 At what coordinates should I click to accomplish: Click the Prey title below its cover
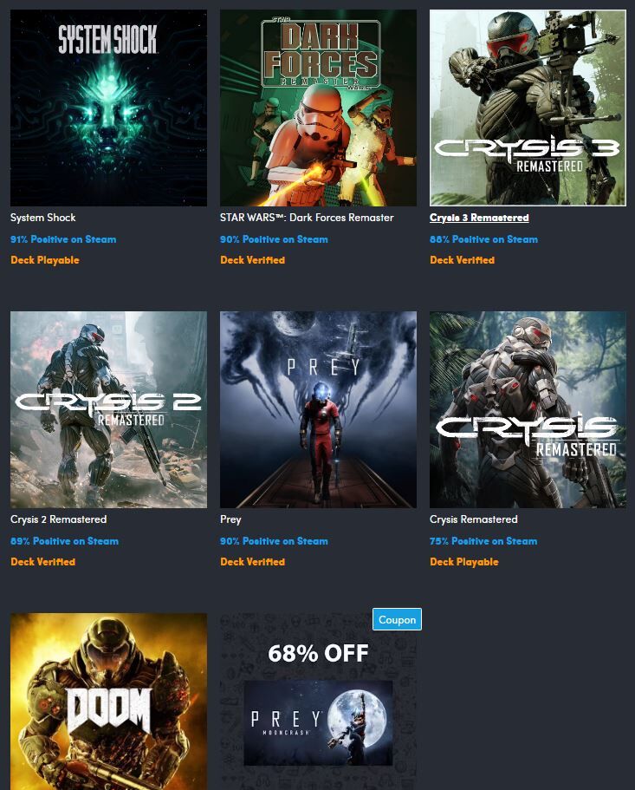(x=230, y=519)
